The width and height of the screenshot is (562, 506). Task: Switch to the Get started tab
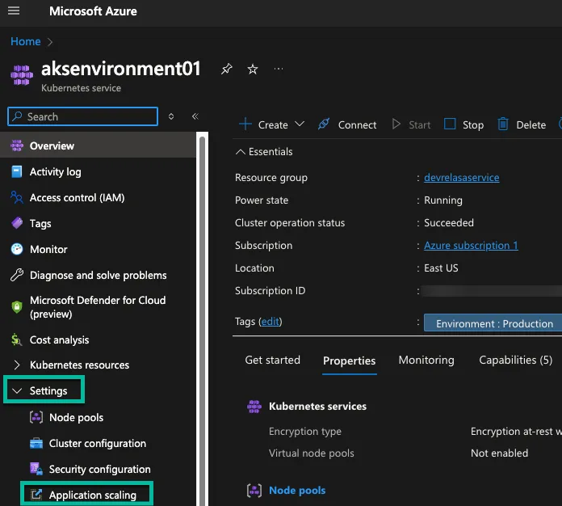(272, 360)
